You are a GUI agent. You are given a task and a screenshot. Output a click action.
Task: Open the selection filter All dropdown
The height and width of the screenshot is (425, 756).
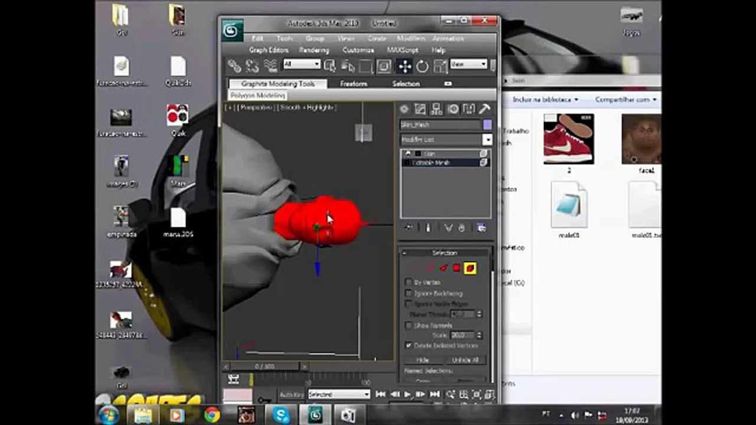[x=302, y=64]
